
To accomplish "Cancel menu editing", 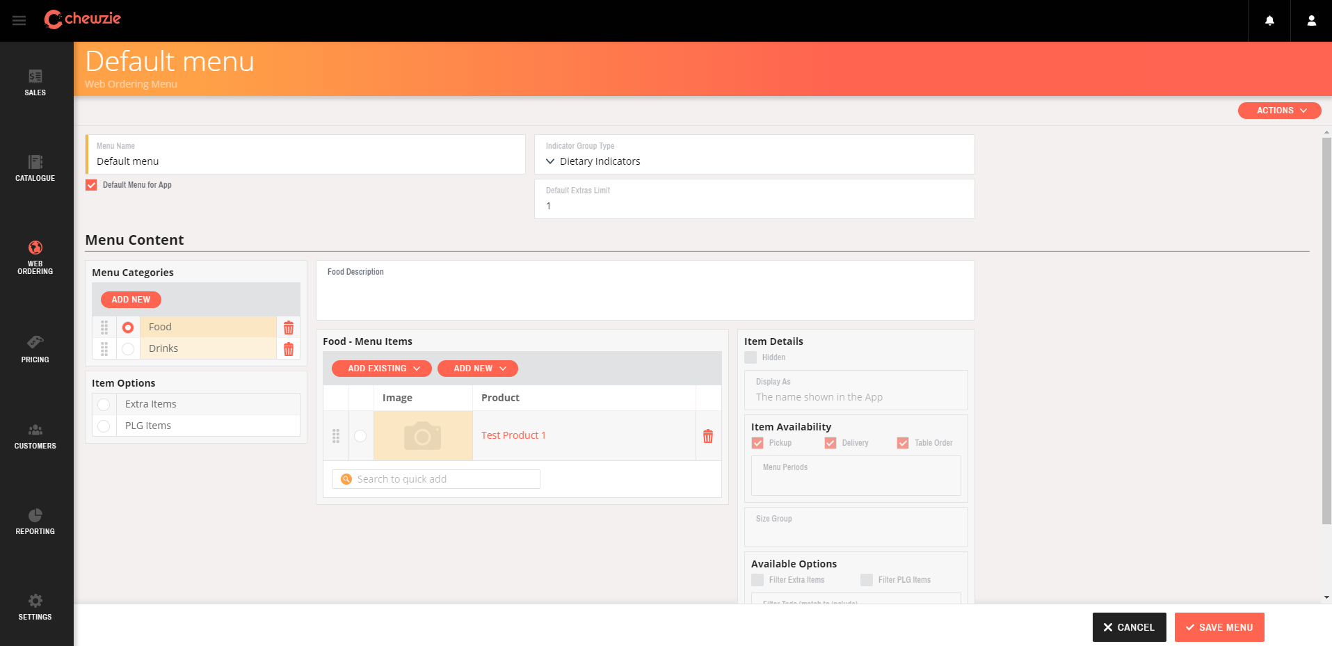I will pyautogui.click(x=1130, y=627).
